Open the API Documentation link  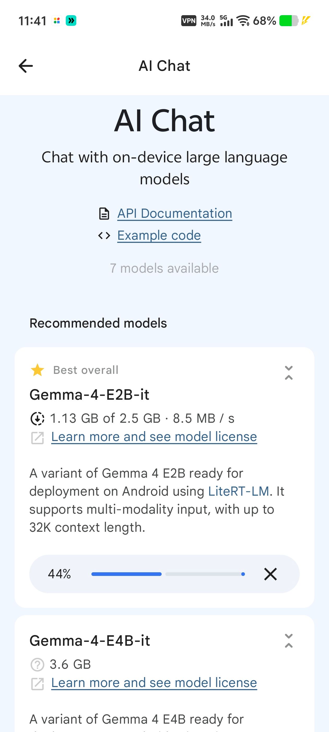(175, 213)
